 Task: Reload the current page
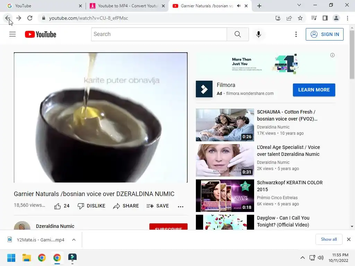coord(30,18)
